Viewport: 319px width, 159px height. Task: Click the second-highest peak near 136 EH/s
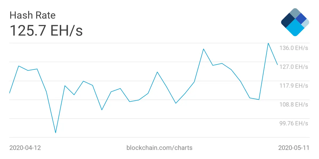click(x=203, y=49)
